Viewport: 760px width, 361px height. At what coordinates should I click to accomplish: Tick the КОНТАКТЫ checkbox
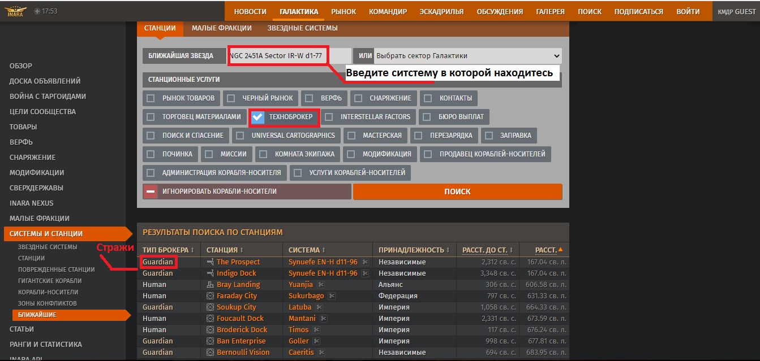point(428,98)
